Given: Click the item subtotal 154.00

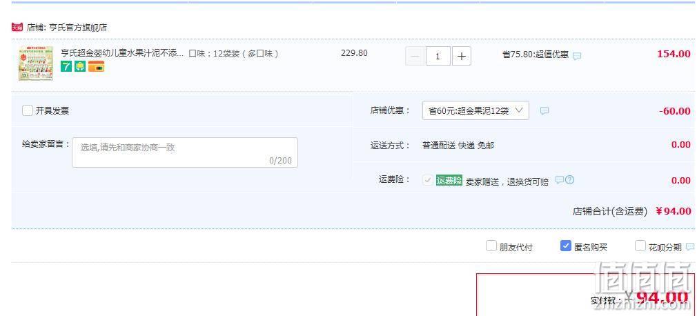Looking at the screenshot, I should [674, 54].
